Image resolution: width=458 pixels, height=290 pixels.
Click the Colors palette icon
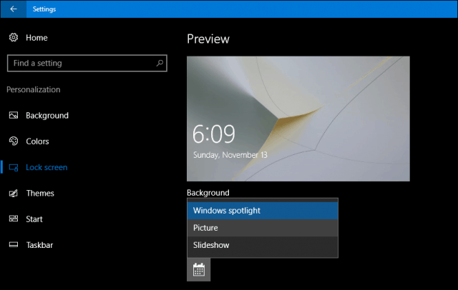pos(14,141)
